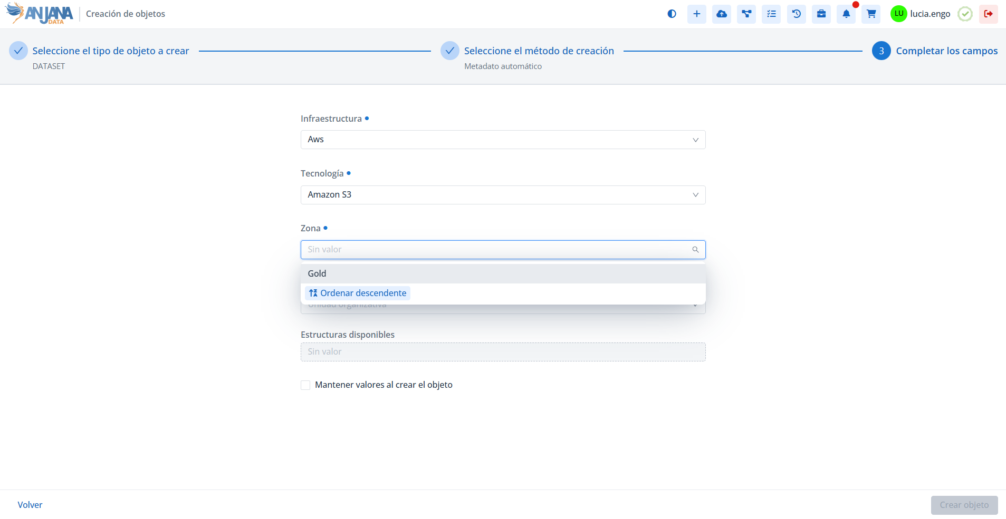Go to step 'Seleccione el método de creación'
The width and height of the screenshot is (1006, 519).
click(538, 51)
